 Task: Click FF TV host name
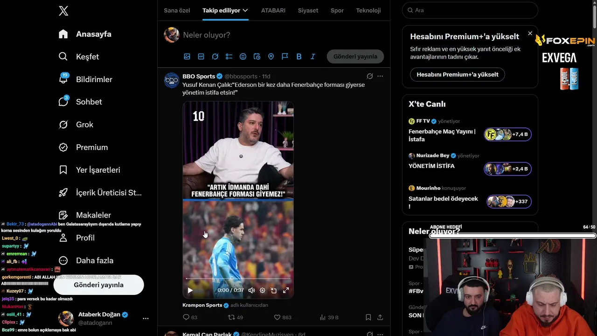pos(423,121)
